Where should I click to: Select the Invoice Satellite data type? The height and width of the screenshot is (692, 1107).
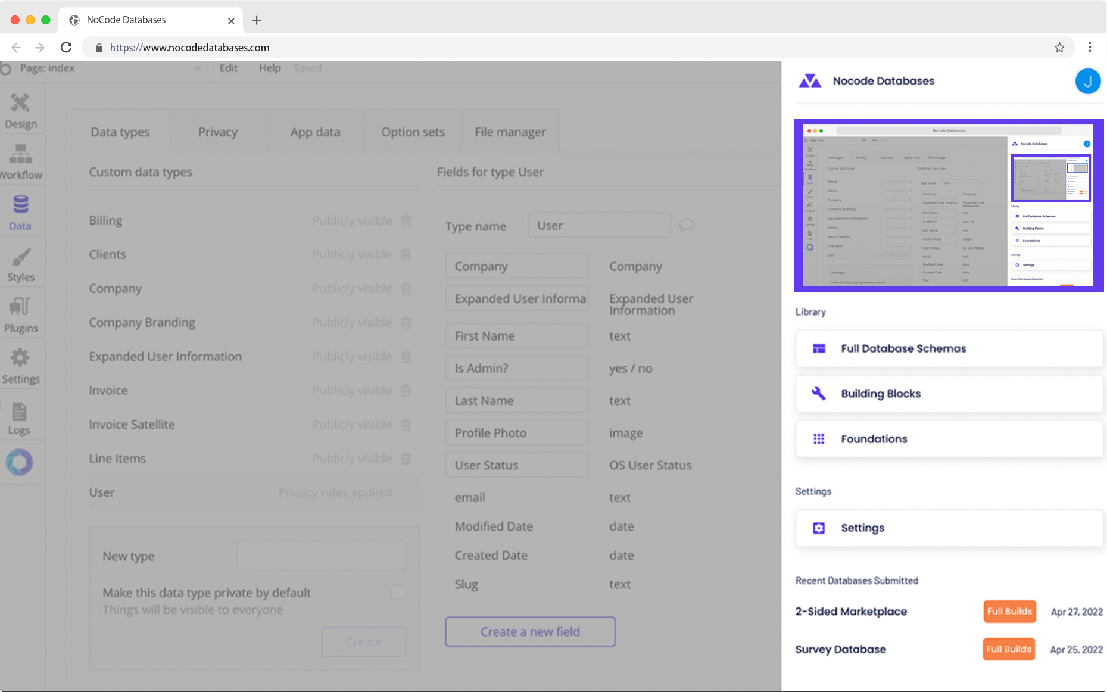point(132,425)
